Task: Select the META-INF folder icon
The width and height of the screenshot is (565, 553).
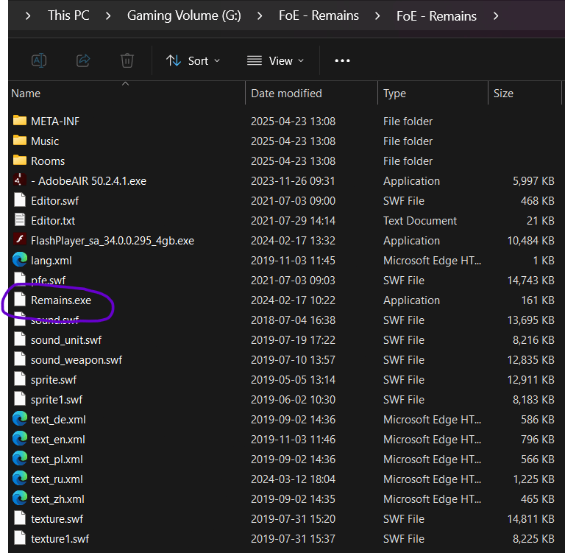Action: tap(20, 120)
